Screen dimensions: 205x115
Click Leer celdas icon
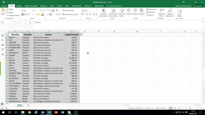click(x=179, y=11)
